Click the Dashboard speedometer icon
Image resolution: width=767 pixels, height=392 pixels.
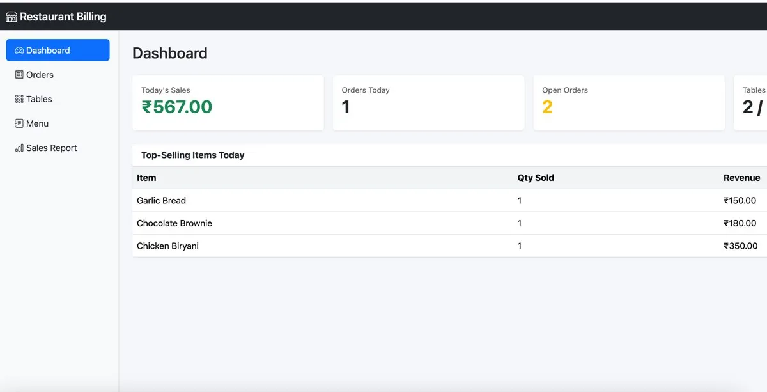coord(19,51)
